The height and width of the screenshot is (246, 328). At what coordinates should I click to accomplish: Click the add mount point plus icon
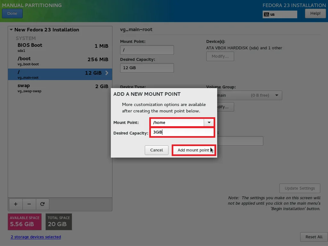(16, 204)
